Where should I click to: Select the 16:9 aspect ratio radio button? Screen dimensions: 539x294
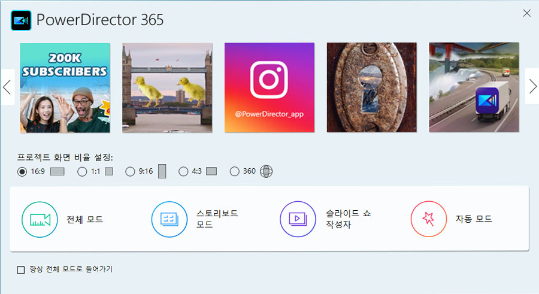(x=22, y=172)
